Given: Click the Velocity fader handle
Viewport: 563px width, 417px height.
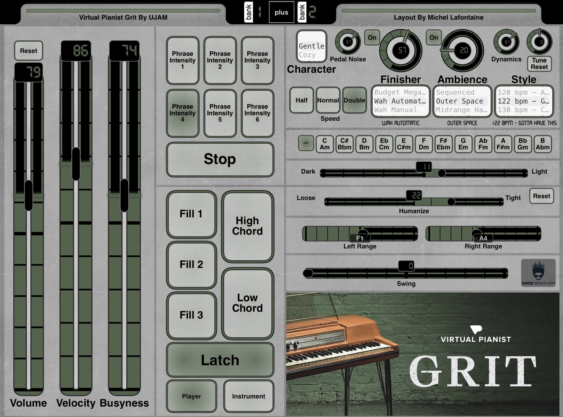Looking at the screenshot, I should [x=76, y=164].
